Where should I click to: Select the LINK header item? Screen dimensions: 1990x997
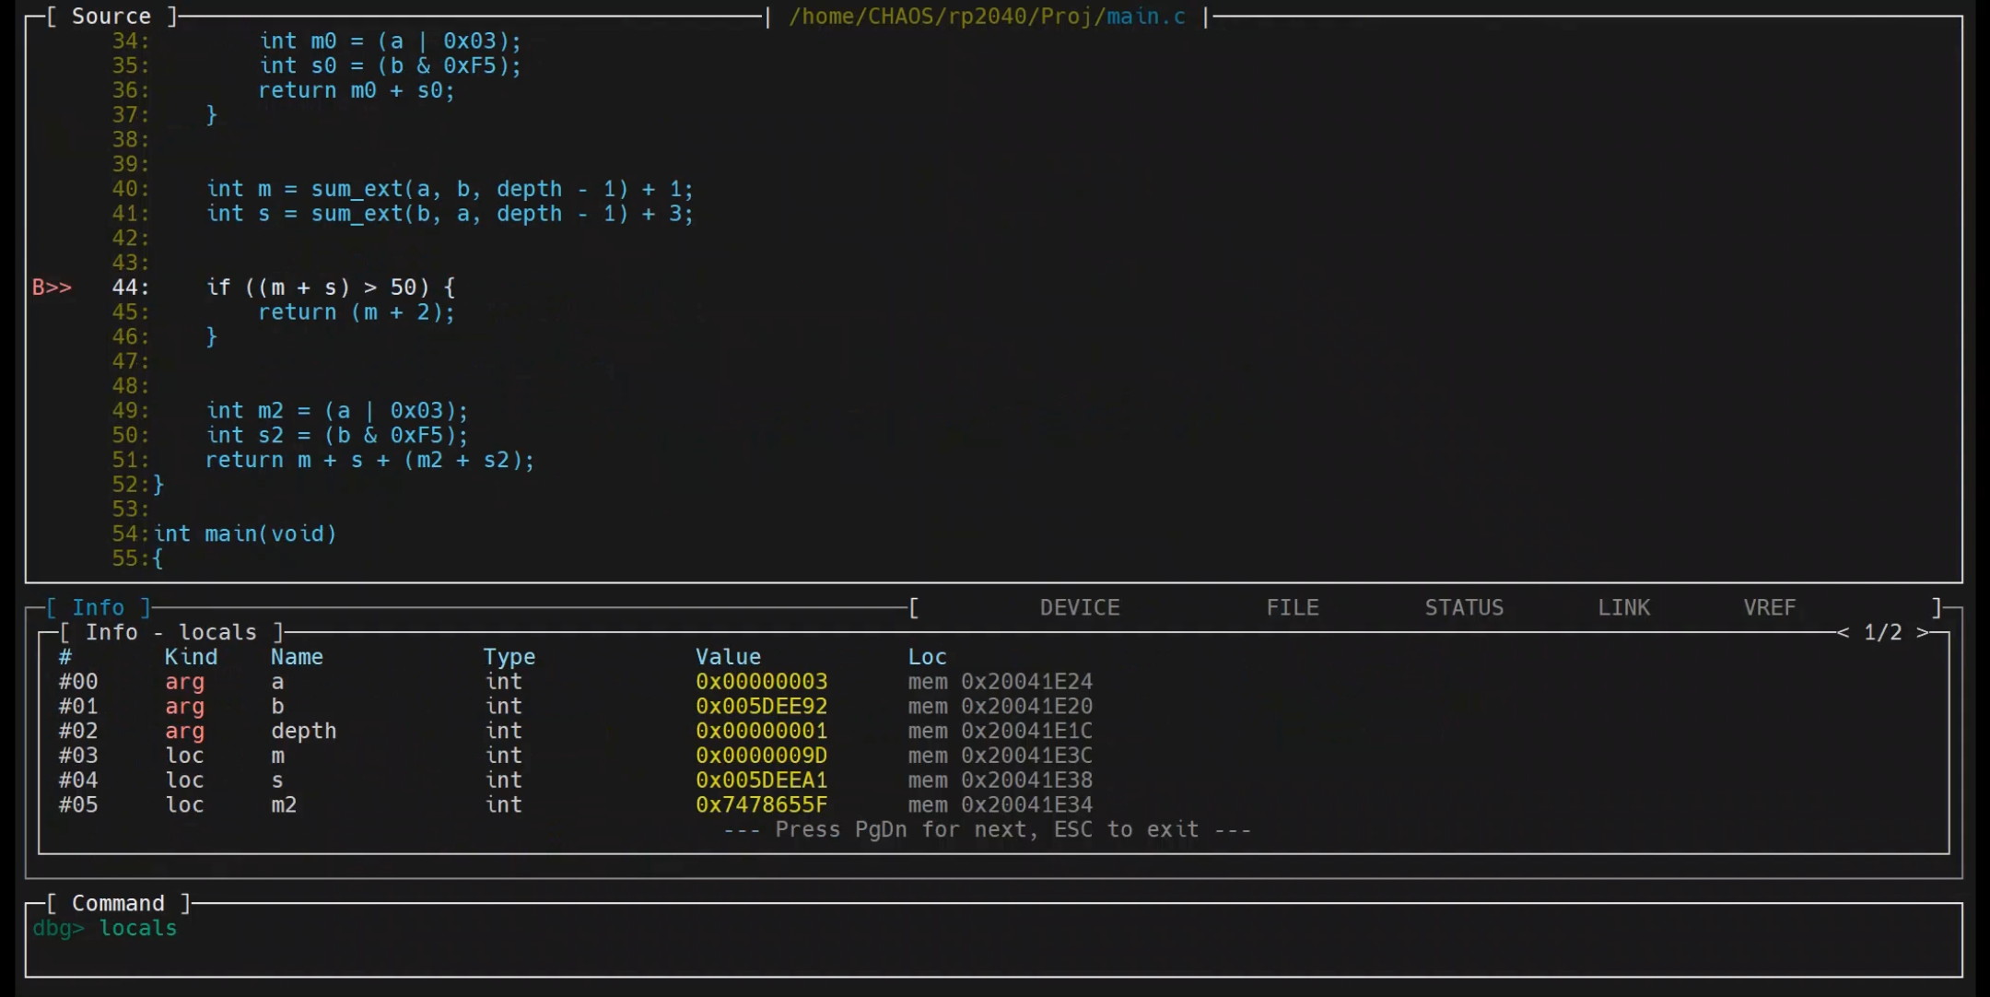point(1623,608)
